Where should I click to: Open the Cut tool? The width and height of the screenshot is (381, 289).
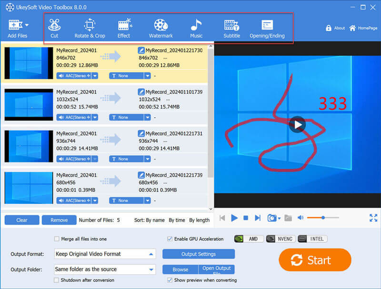(54, 28)
